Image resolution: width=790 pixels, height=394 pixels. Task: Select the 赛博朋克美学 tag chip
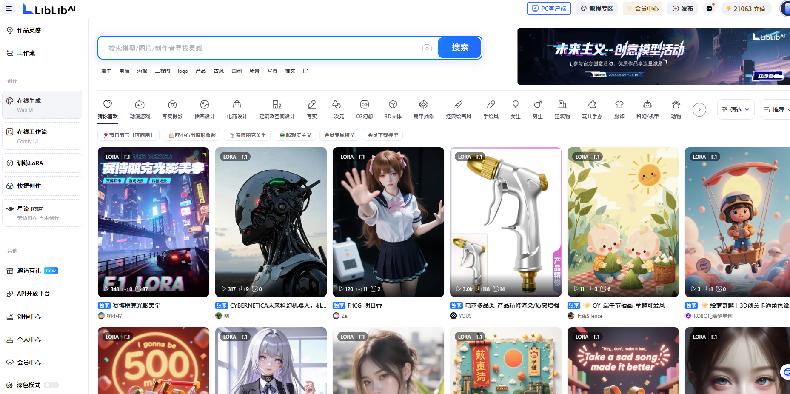[248, 135]
